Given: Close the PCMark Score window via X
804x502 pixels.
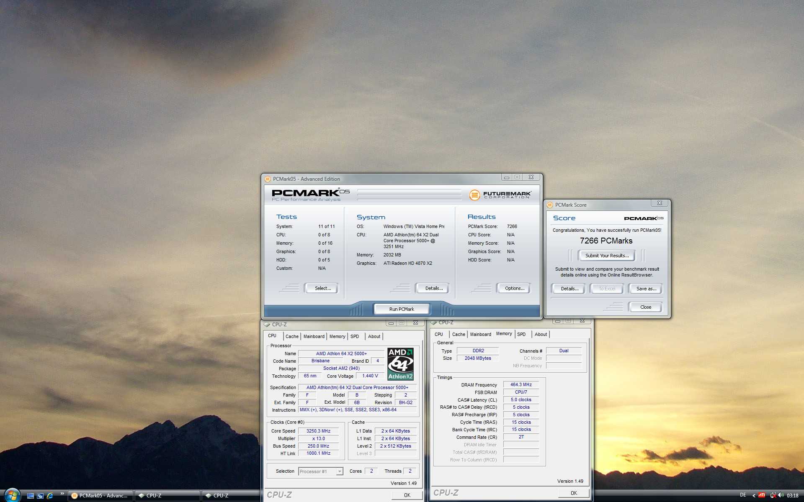Looking at the screenshot, I should [660, 203].
